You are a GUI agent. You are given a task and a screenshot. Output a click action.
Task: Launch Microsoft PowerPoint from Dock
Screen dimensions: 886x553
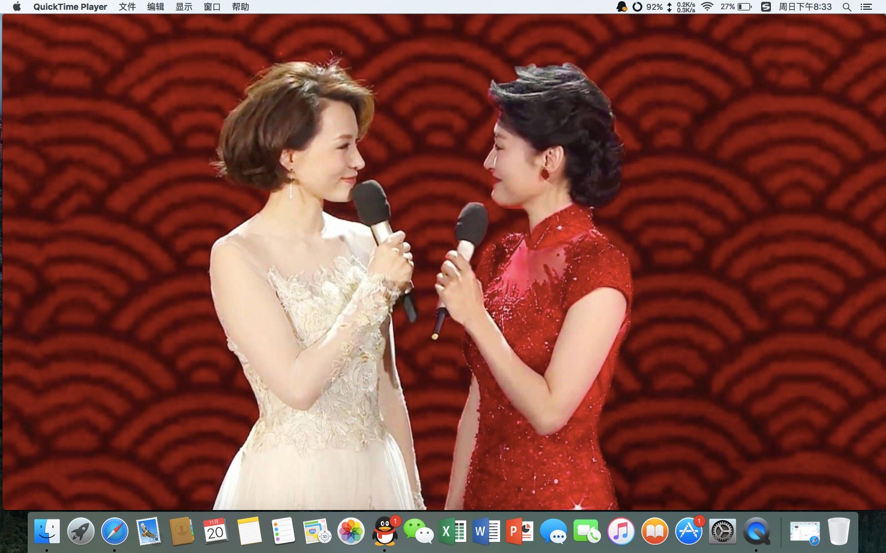pyautogui.click(x=520, y=531)
